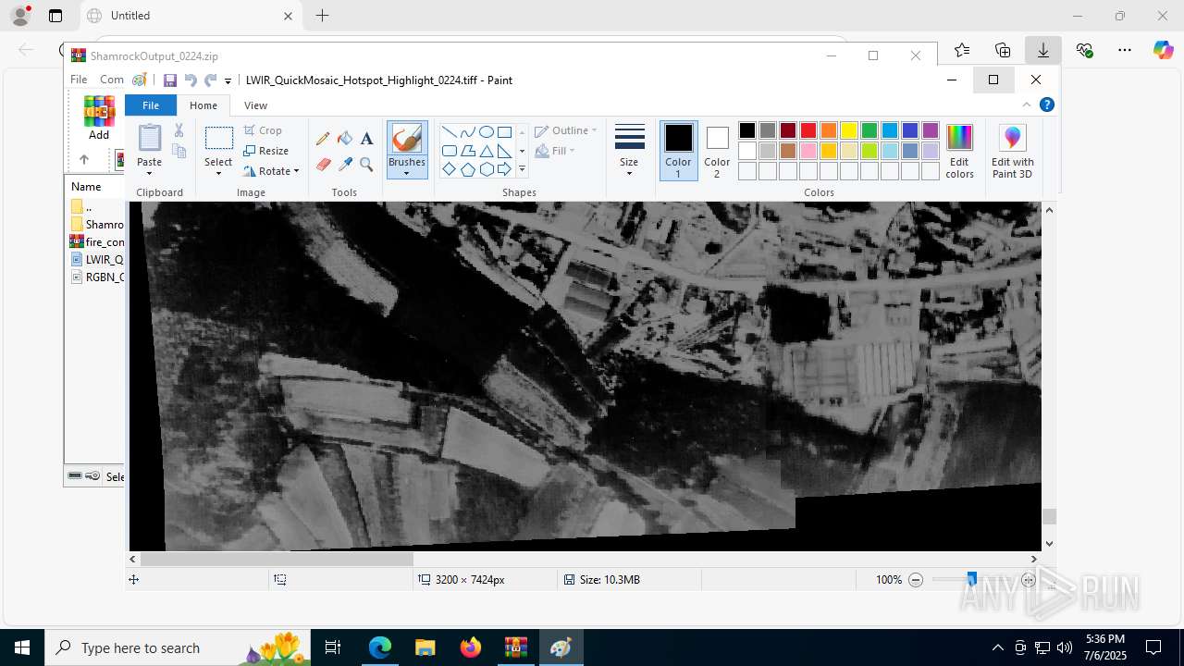Image resolution: width=1184 pixels, height=666 pixels.
Task: Choose the Hexagon shape
Action: [x=486, y=169]
